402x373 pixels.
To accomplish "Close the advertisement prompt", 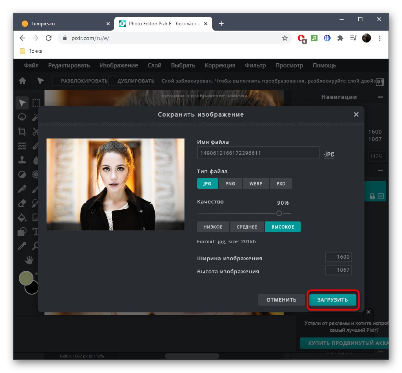I will coord(369,312).
